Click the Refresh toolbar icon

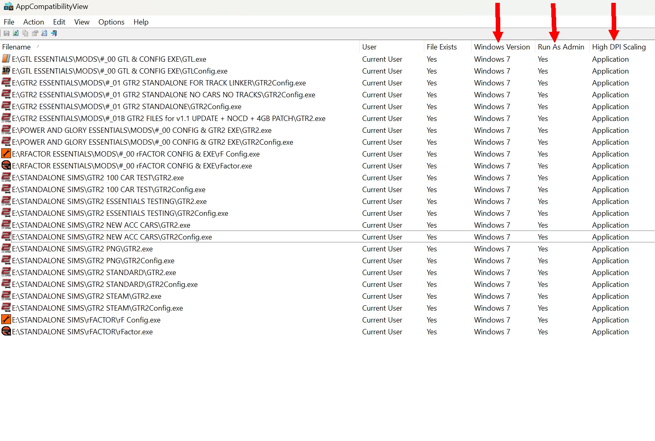tap(16, 34)
